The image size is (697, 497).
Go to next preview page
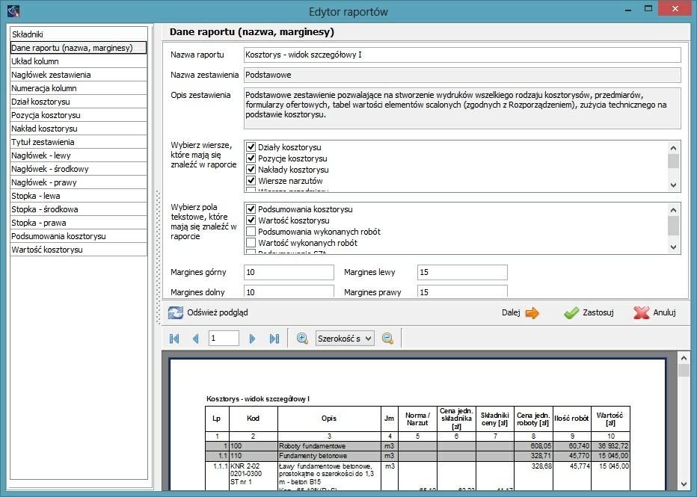click(x=252, y=339)
